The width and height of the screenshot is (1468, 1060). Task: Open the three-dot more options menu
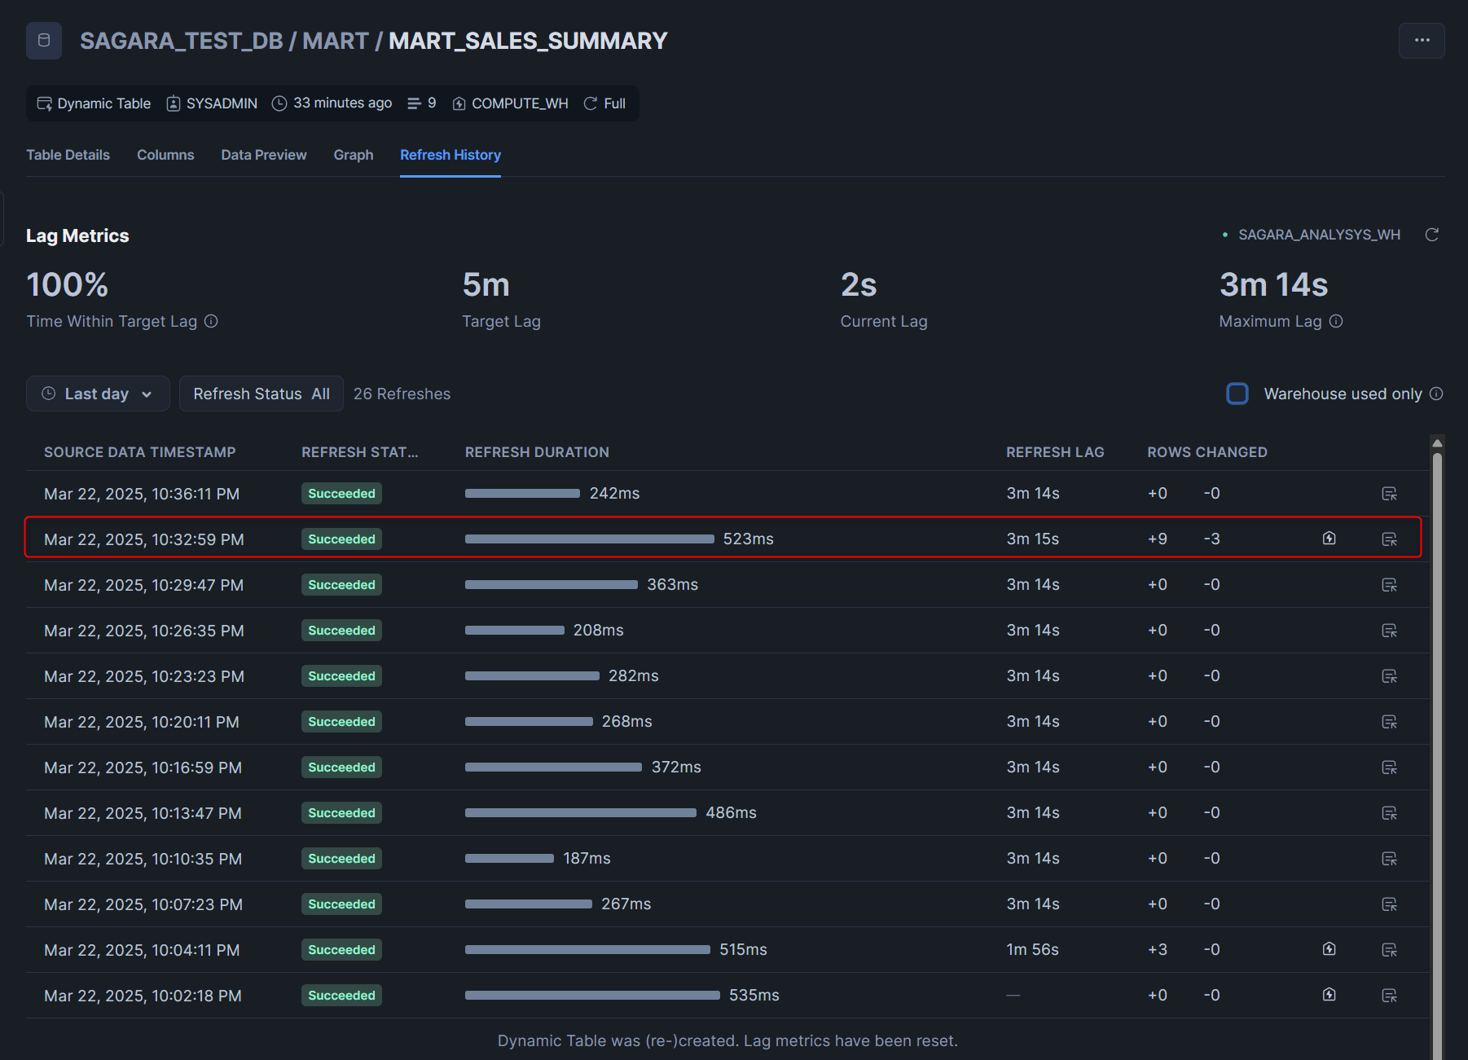(x=1422, y=41)
